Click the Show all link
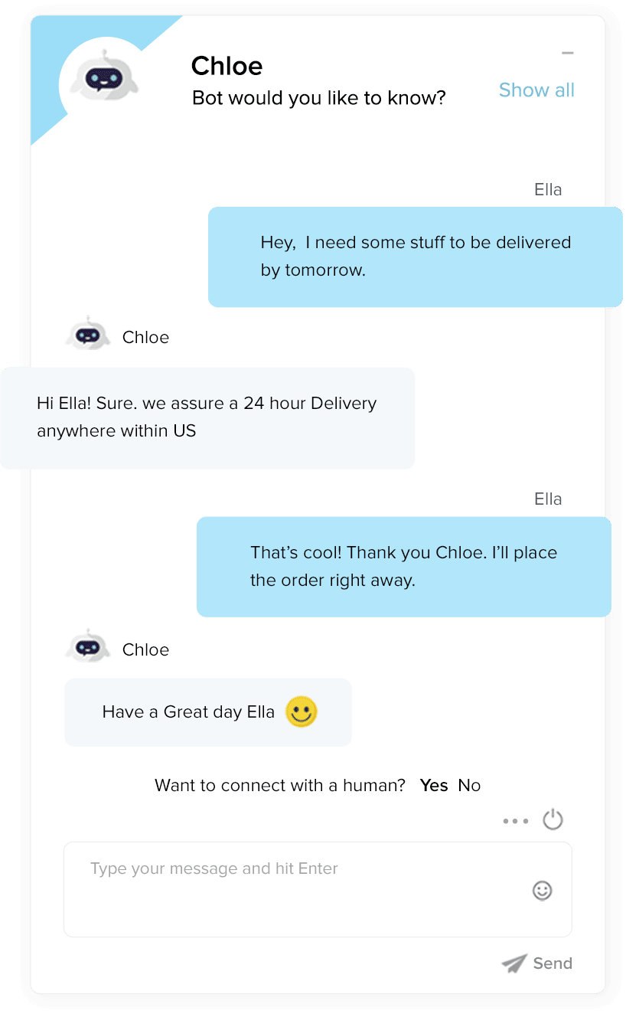 pos(536,90)
